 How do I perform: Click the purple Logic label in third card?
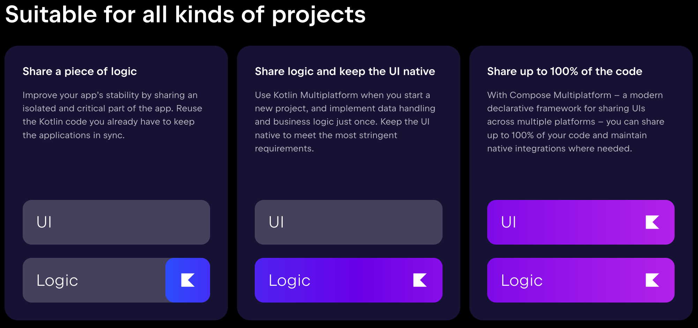(522, 281)
